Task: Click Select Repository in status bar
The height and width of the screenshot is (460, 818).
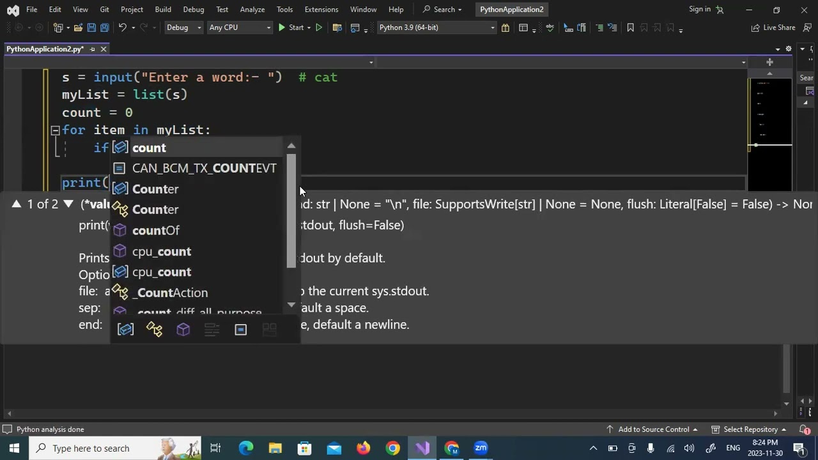Action: [x=750, y=429]
